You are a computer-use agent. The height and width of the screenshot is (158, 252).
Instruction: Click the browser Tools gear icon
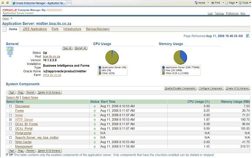(x=240, y=3)
